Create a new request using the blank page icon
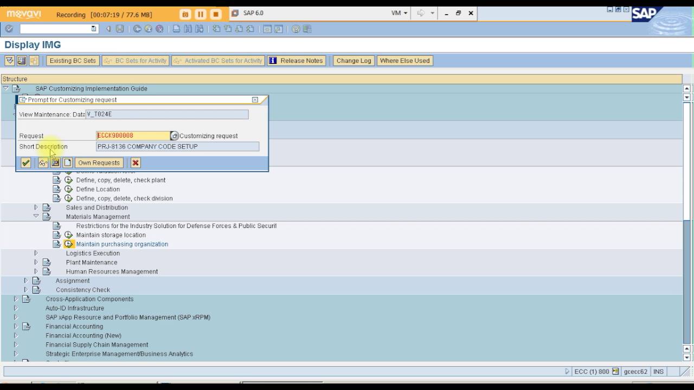Viewport: 694px width, 390px height. point(68,162)
